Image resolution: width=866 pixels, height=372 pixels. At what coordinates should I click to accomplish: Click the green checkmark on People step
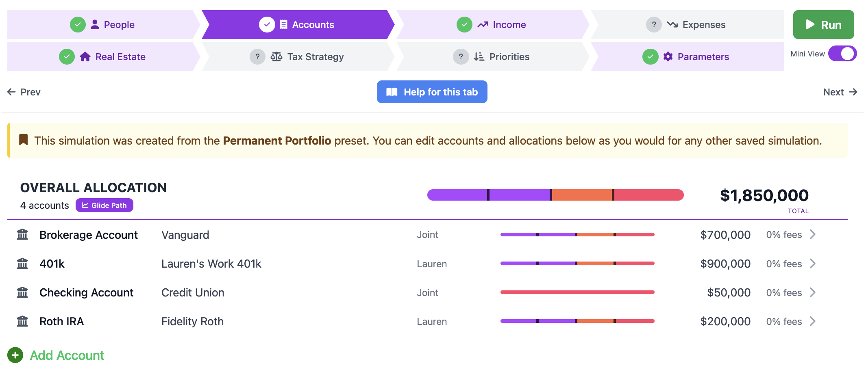click(78, 25)
